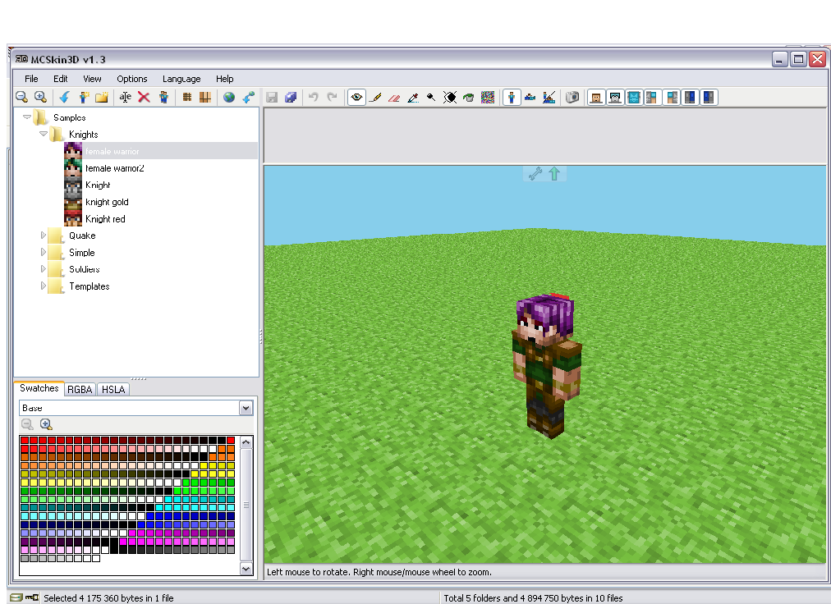Toggle the eye camera view tool

(356, 97)
